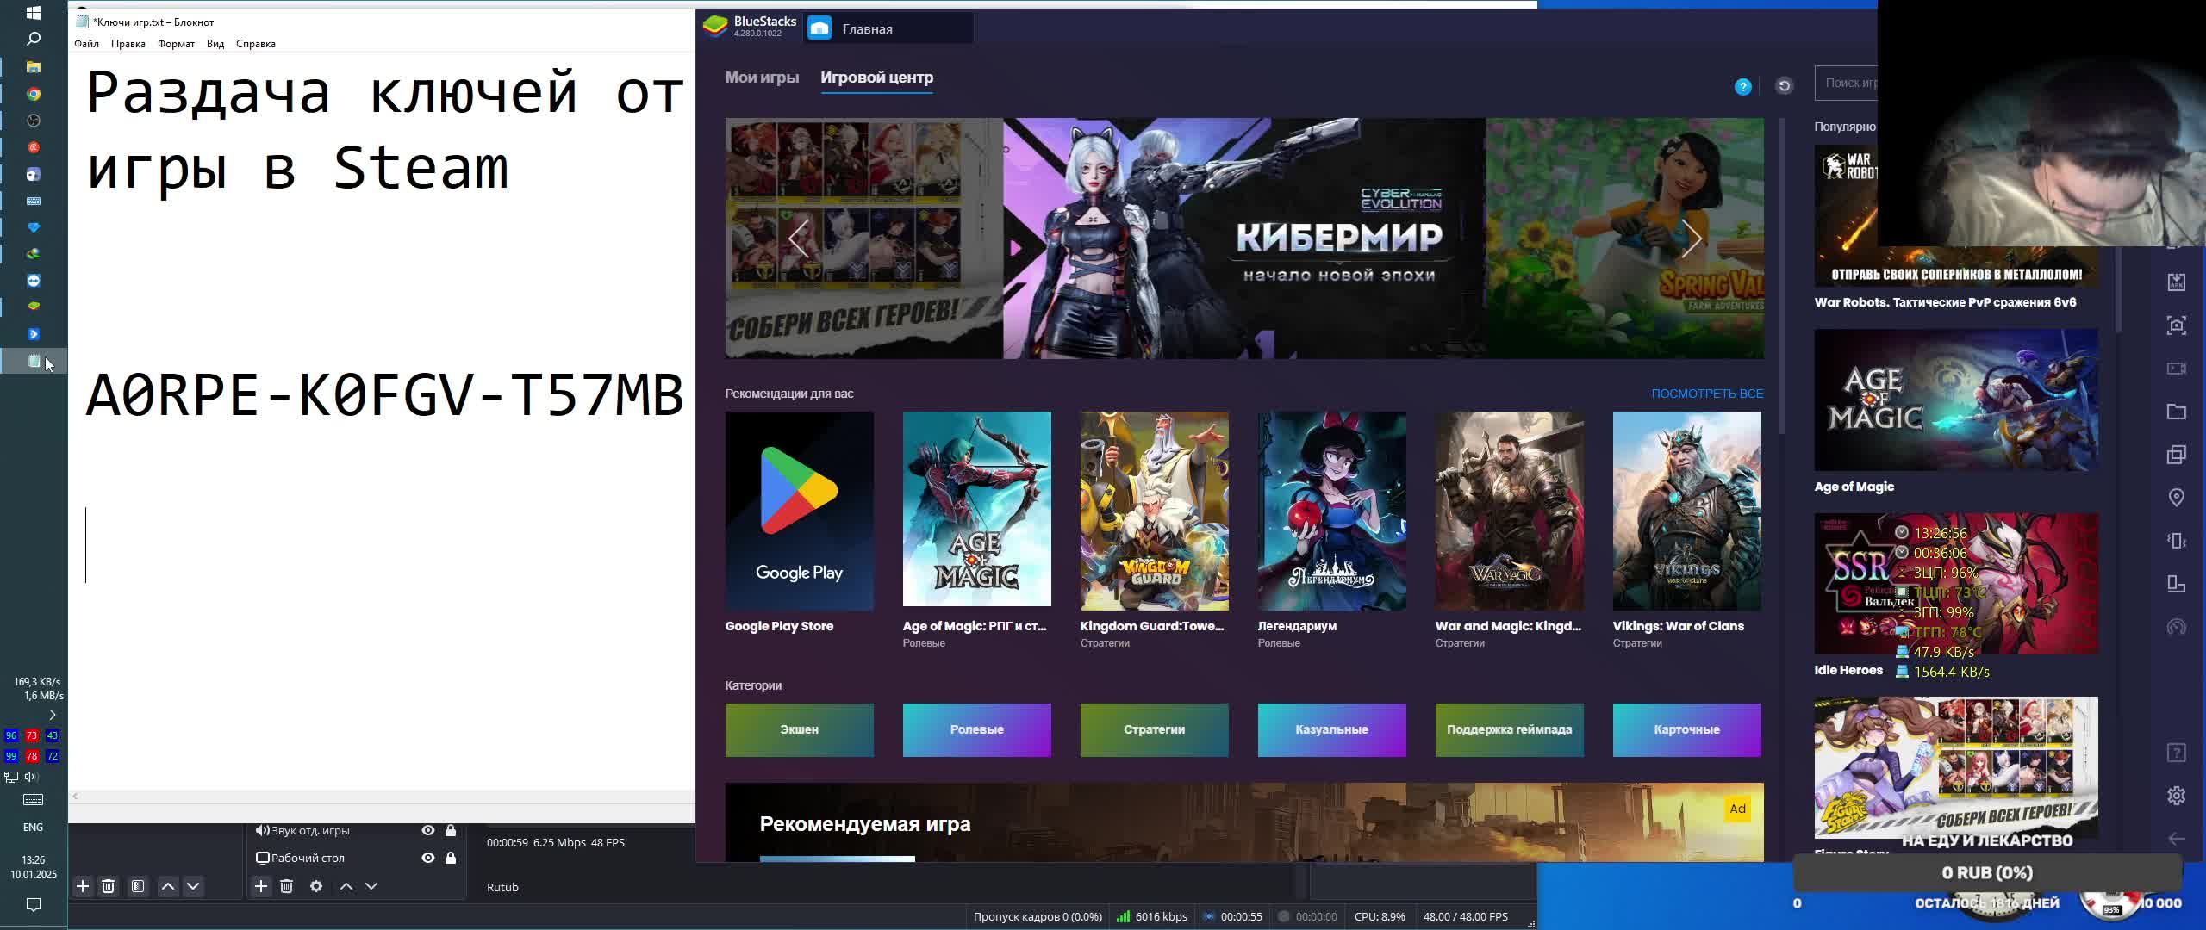Switch to Мои игры tab
Image resolution: width=2206 pixels, height=930 pixels.
click(x=762, y=77)
